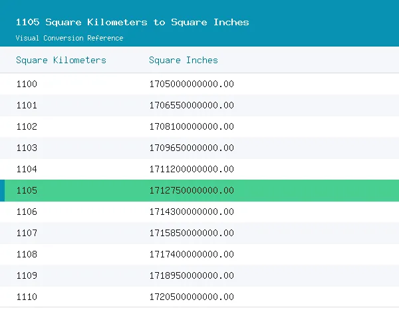Select the value 1711200000000.00
399x310 pixels.
(x=192, y=169)
